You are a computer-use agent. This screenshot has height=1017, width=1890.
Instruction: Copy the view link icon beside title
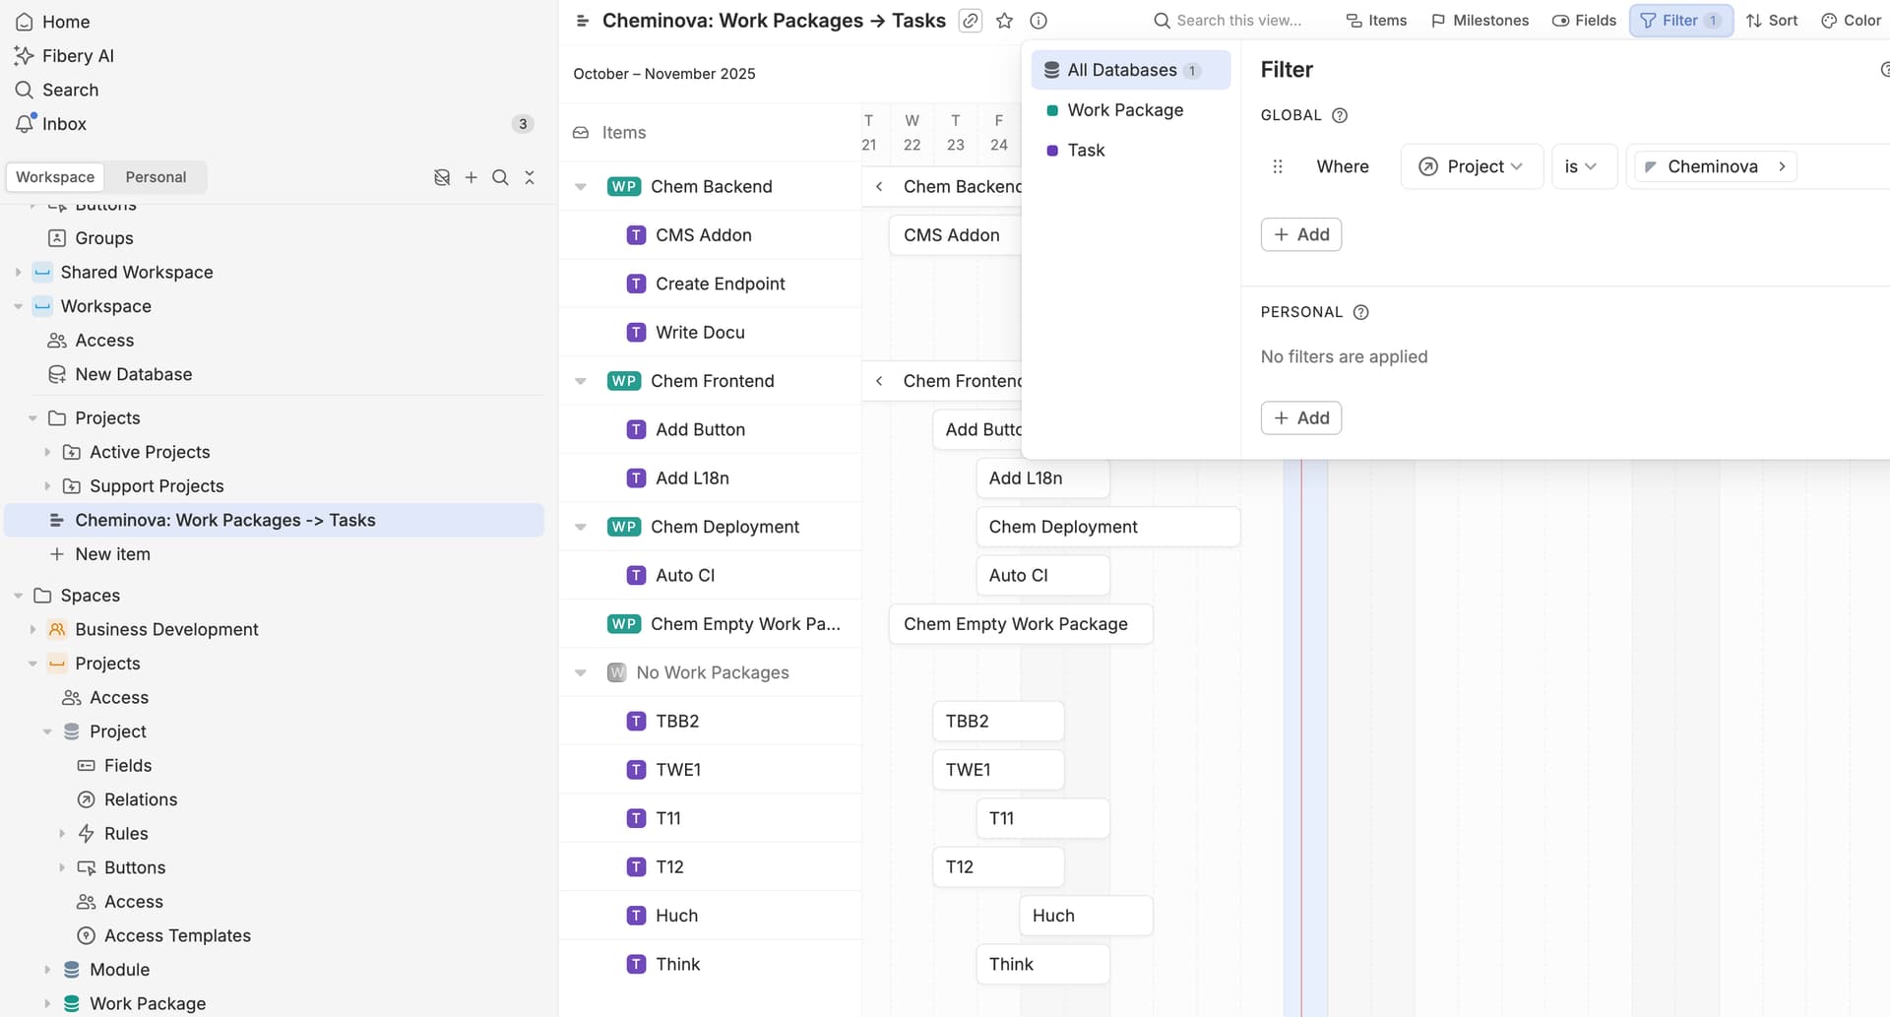pos(971,21)
